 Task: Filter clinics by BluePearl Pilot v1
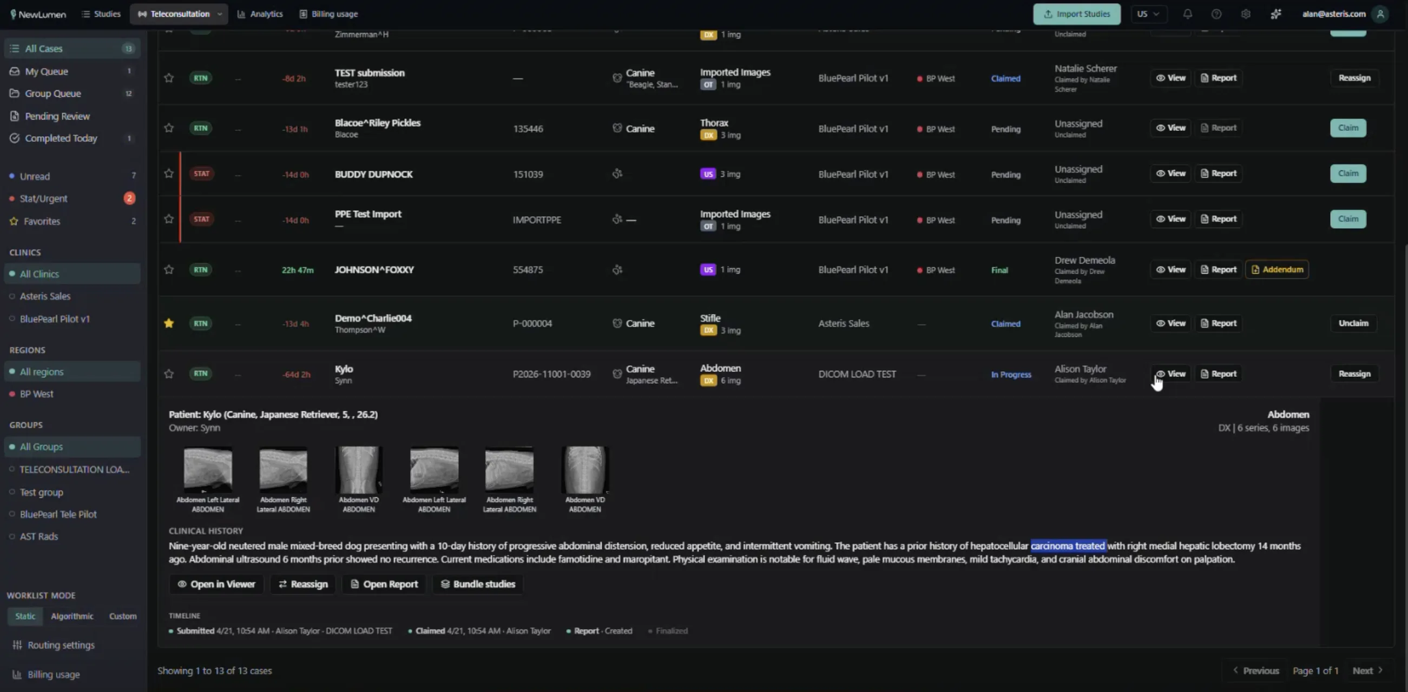[x=72, y=319]
